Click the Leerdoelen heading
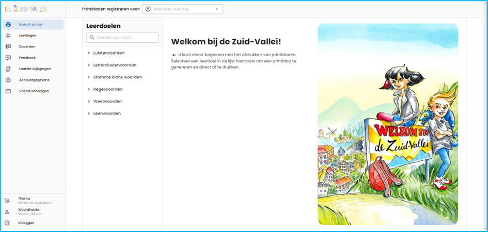Image resolution: width=488 pixels, height=232 pixels. pyautogui.click(x=103, y=26)
